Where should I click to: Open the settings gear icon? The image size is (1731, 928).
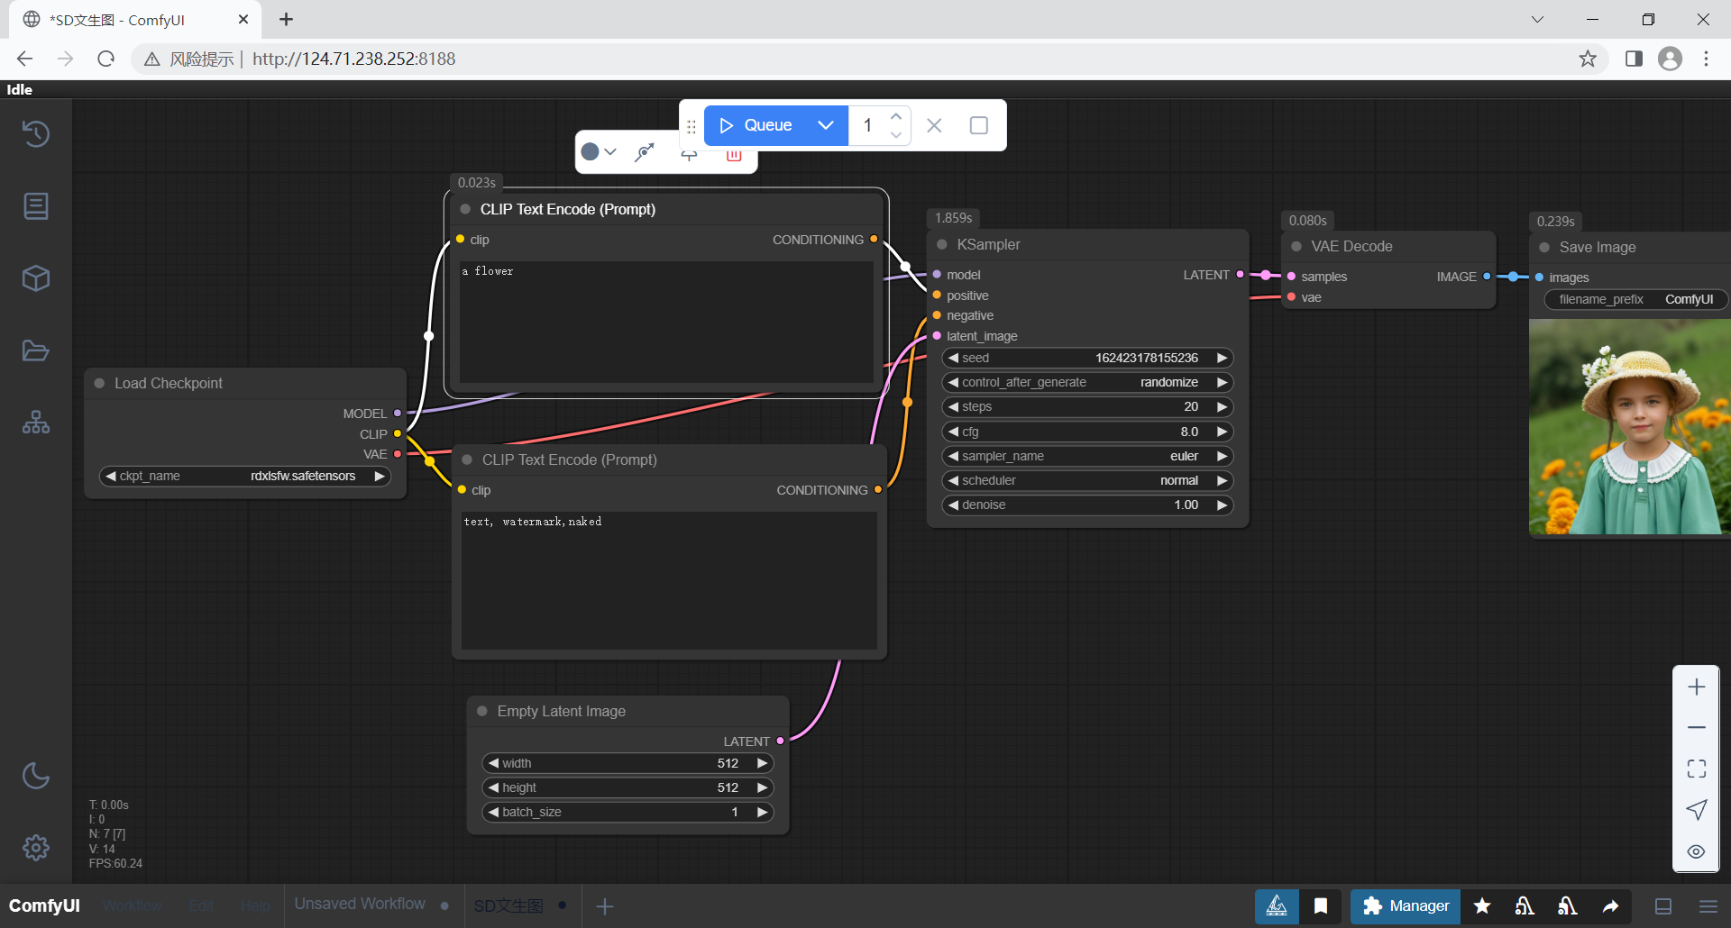pos(36,848)
